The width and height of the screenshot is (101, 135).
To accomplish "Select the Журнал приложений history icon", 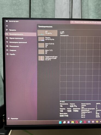I will [7, 38].
